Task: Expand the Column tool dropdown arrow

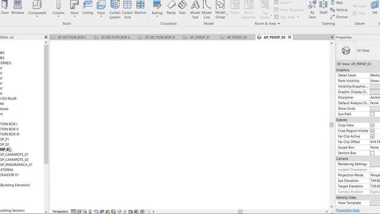Action: coord(58,17)
